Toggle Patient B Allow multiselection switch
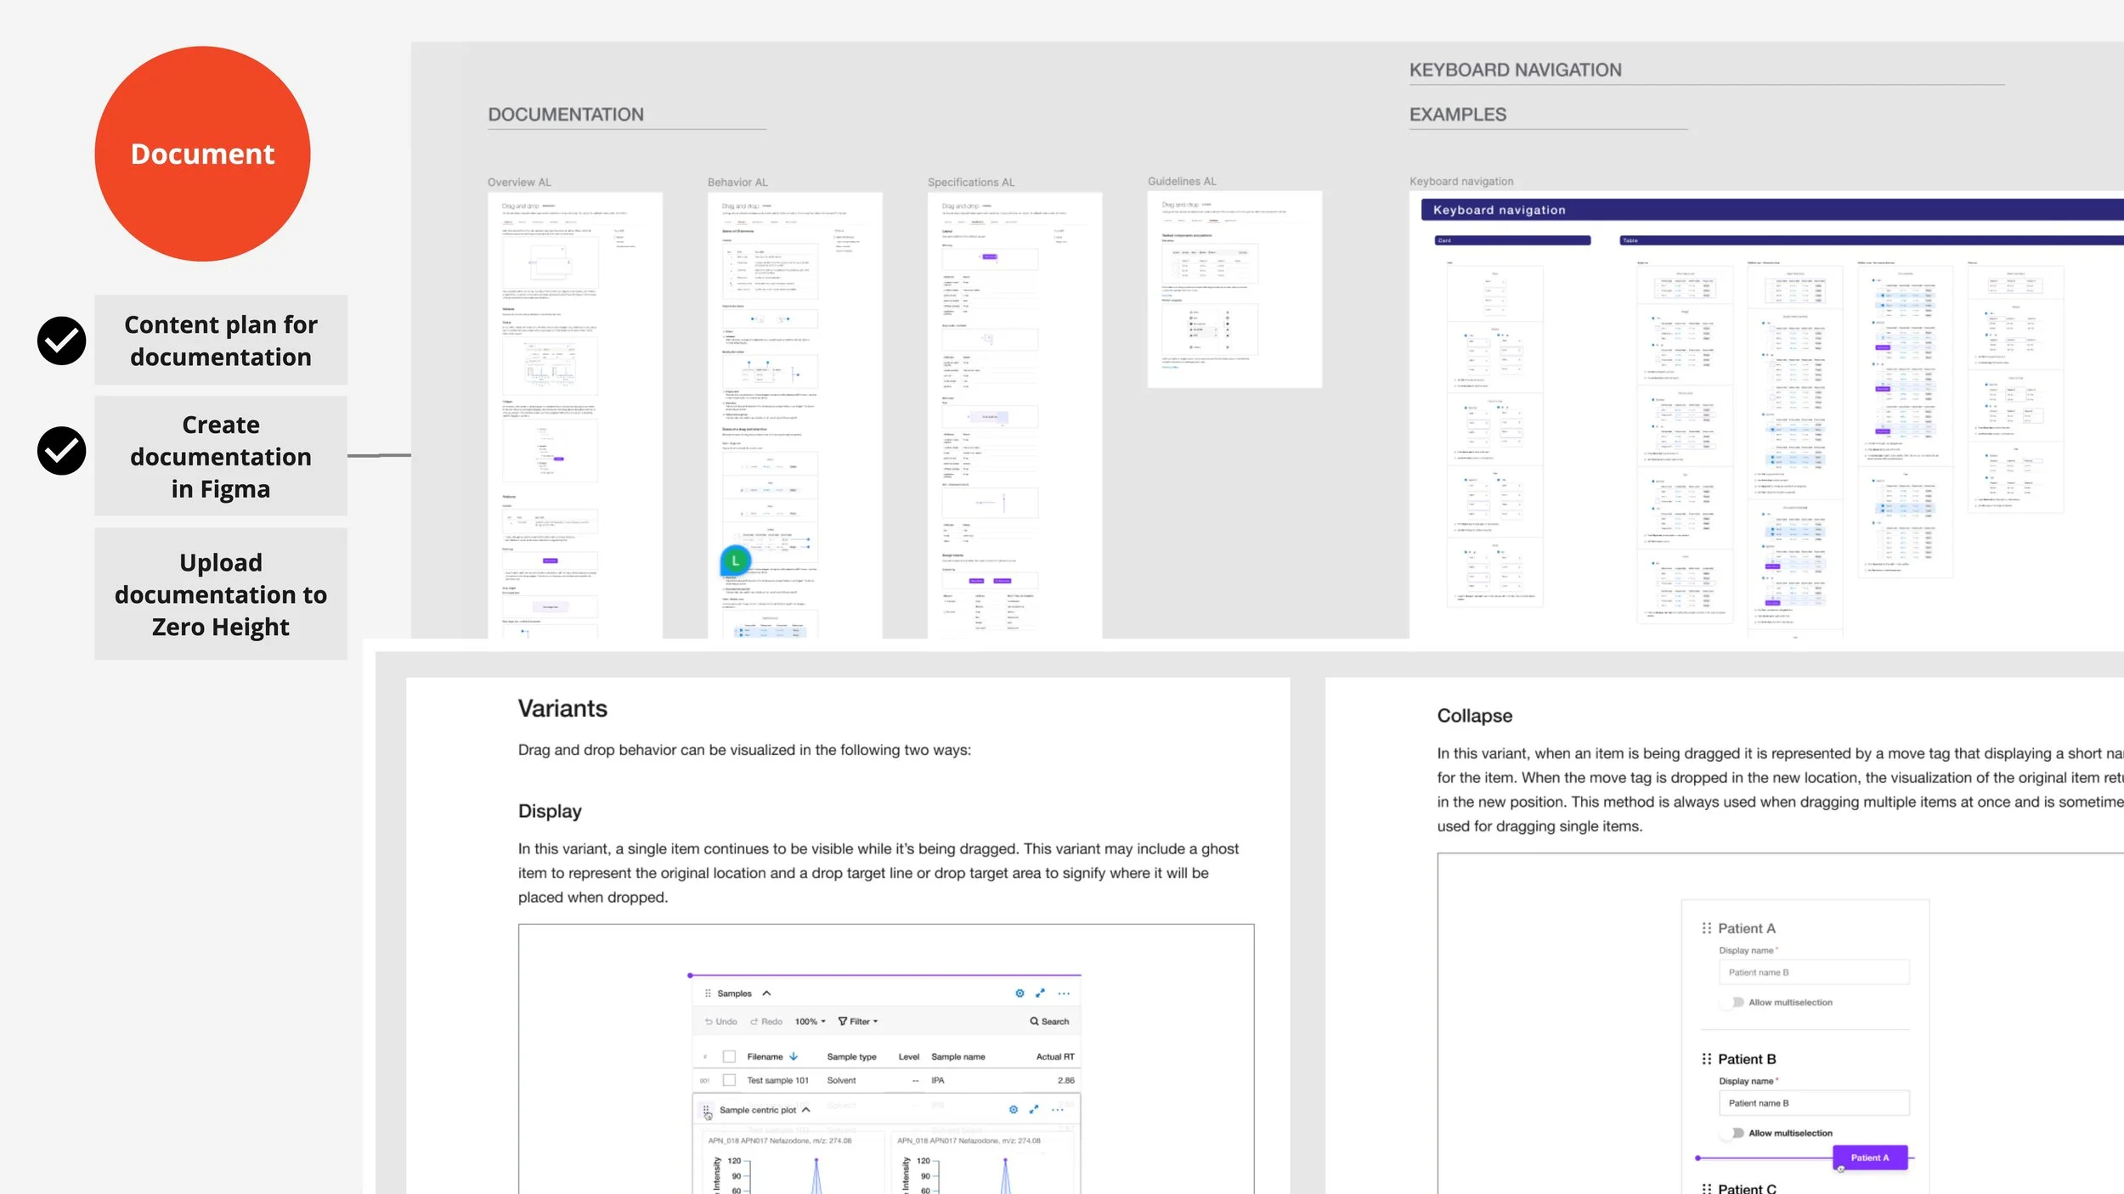Image resolution: width=2124 pixels, height=1194 pixels. pyautogui.click(x=1734, y=1133)
